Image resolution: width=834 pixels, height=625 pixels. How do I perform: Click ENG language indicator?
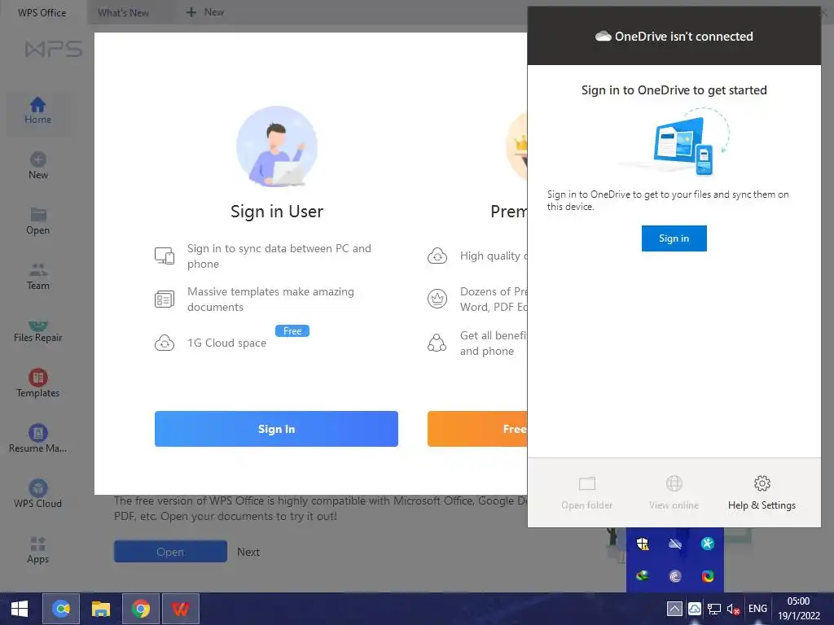[x=757, y=609]
